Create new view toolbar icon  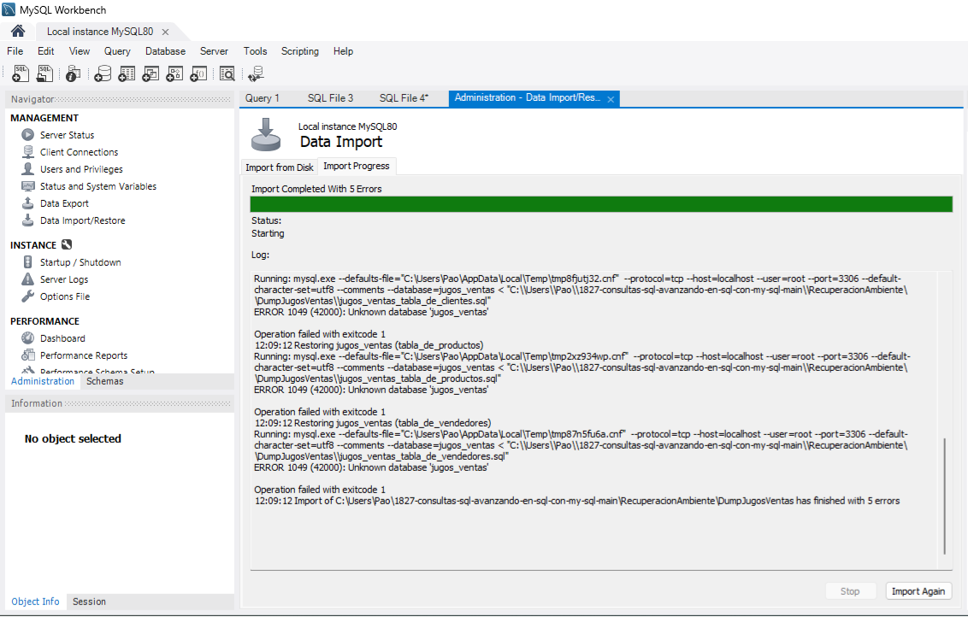[151, 74]
